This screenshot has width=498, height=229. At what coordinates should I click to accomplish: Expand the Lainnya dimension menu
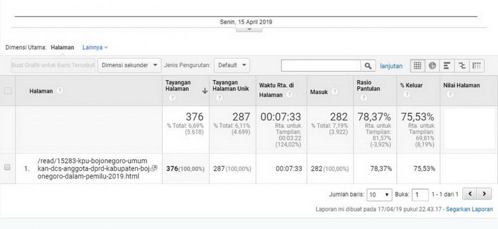tap(95, 47)
